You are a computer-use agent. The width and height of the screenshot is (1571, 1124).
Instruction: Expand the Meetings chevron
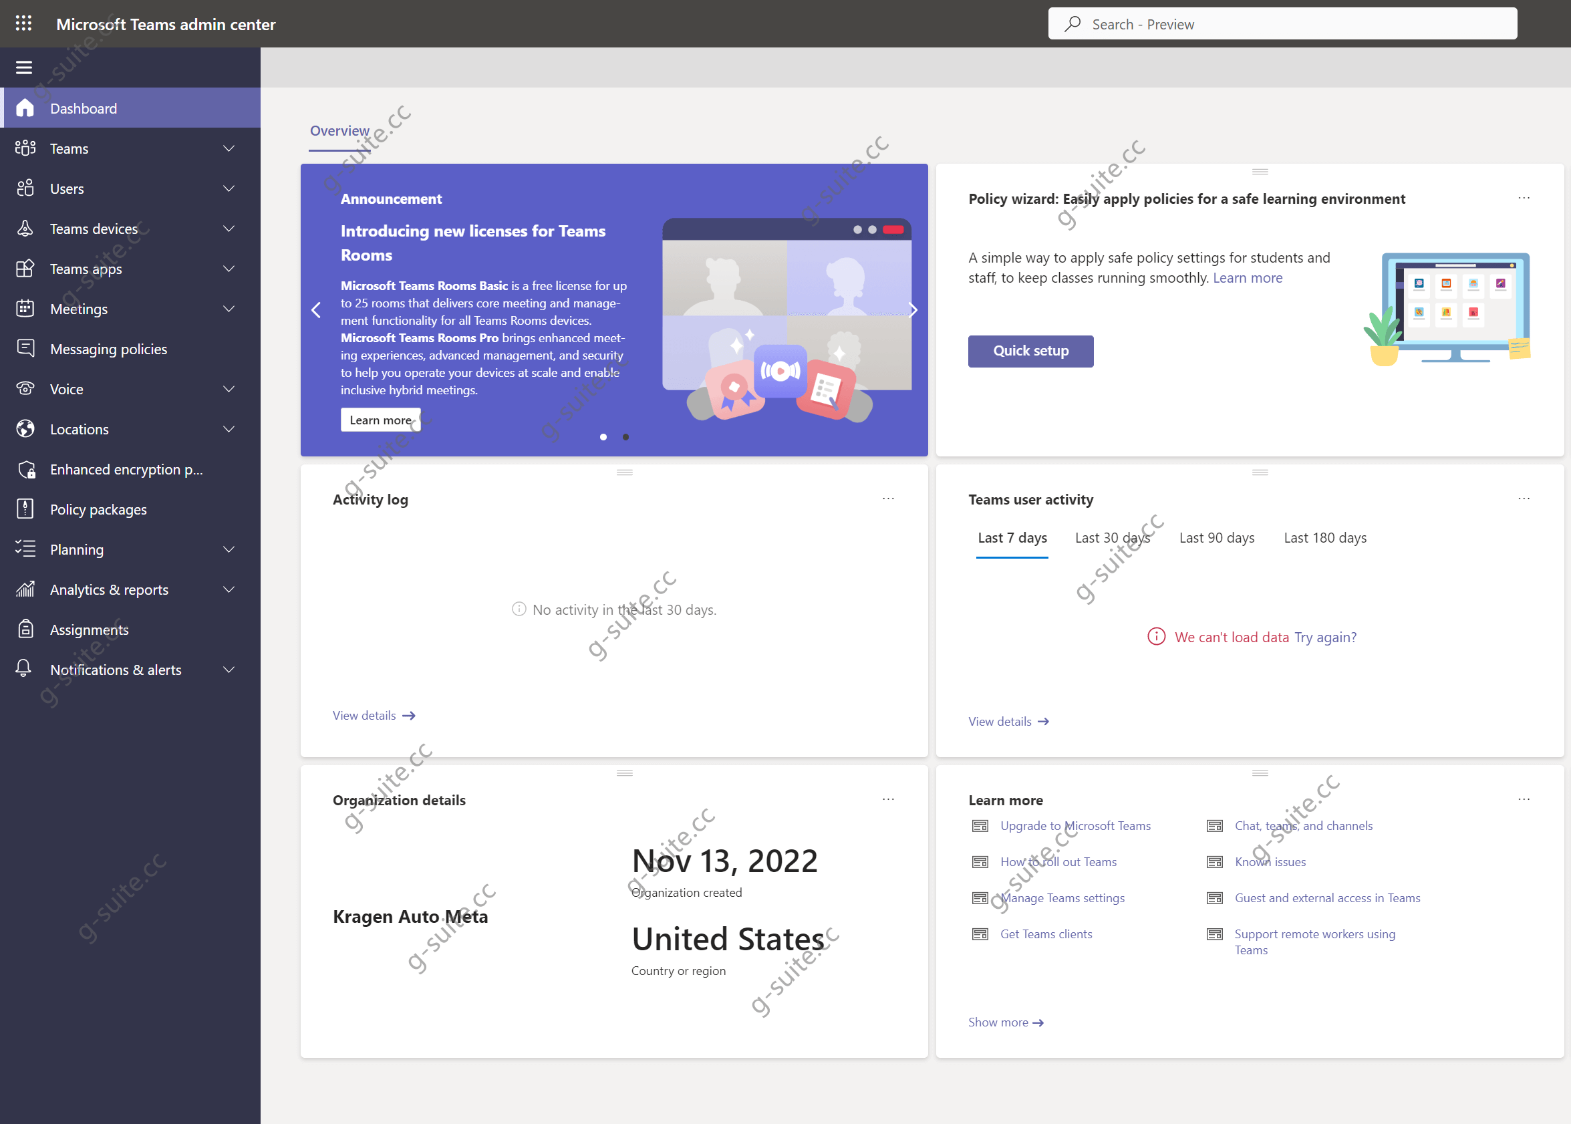point(229,309)
